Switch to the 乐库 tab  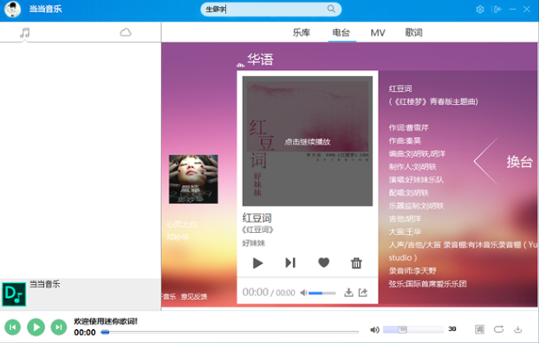(302, 33)
